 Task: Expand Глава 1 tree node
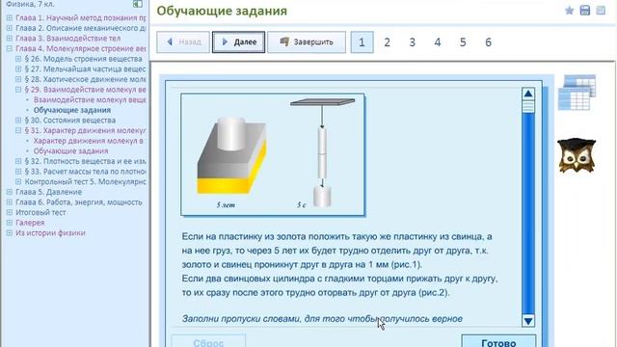[10, 17]
